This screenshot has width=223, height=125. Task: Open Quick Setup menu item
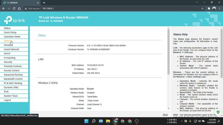tap(14, 32)
